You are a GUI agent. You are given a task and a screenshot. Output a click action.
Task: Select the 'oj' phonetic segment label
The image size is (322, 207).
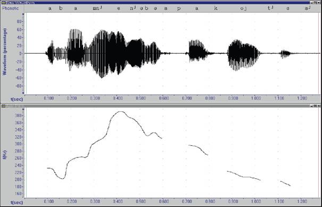click(243, 9)
